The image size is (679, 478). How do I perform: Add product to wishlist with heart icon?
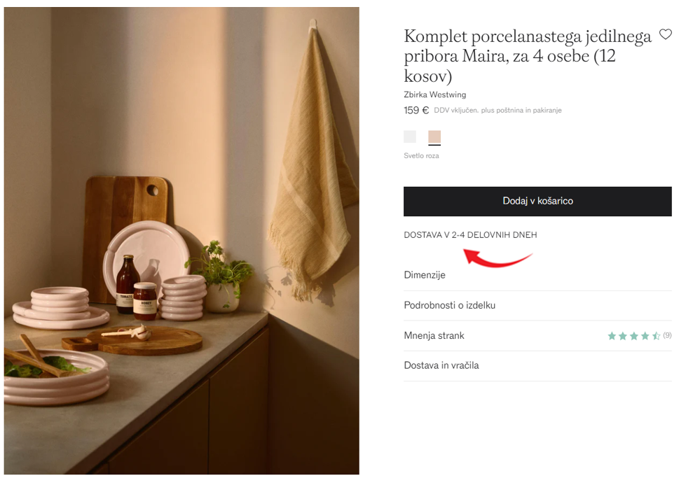tap(665, 34)
